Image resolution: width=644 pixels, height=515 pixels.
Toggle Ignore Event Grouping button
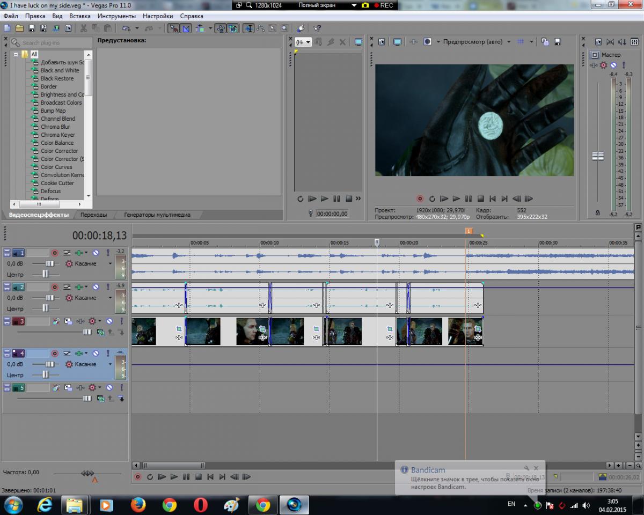(232, 28)
